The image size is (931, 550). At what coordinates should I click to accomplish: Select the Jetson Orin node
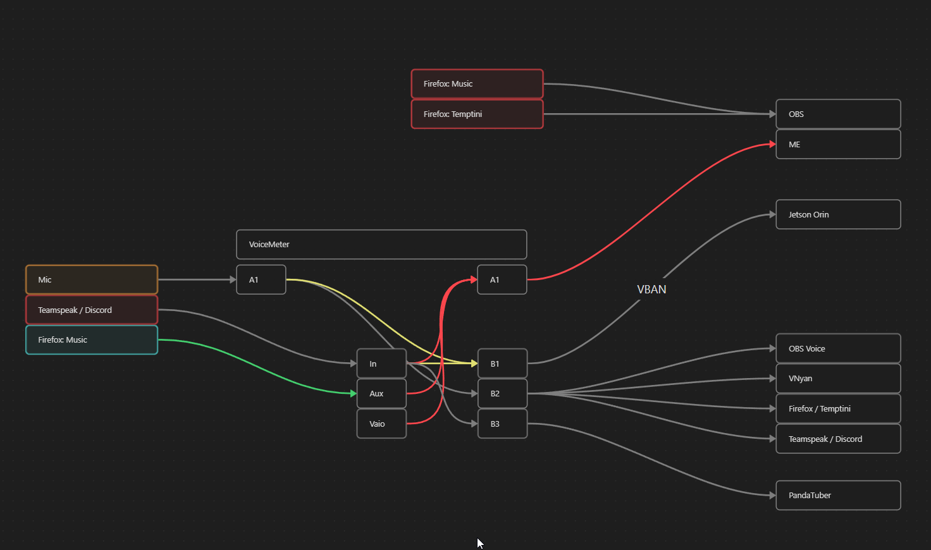tap(837, 214)
